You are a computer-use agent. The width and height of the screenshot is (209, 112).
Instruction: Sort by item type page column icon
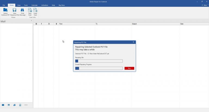click(49, 24)
